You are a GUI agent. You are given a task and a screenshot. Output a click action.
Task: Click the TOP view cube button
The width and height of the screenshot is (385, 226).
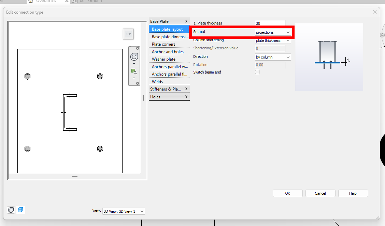pyautogui.click(x=128, y=34)
